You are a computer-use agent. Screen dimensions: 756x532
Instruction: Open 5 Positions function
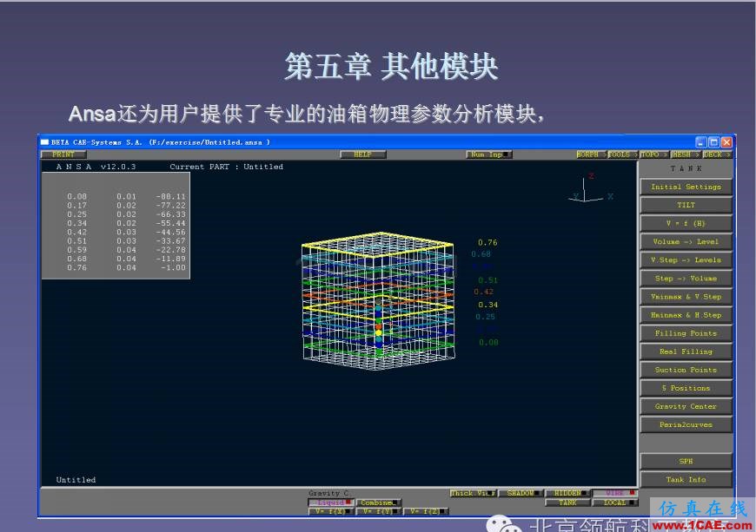[x=686, y=388]
